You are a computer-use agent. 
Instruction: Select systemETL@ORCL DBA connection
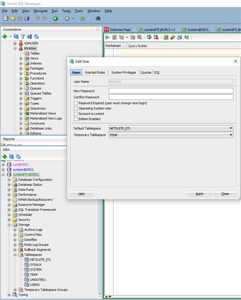coord(26,175)
